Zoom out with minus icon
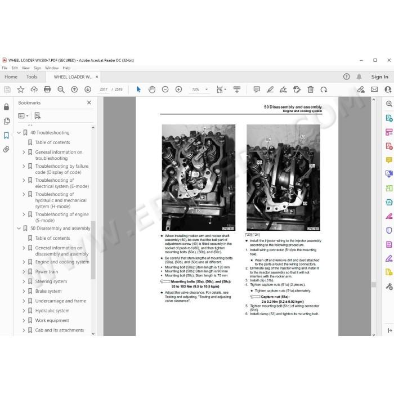394x394 pixels. pos(165,89)
